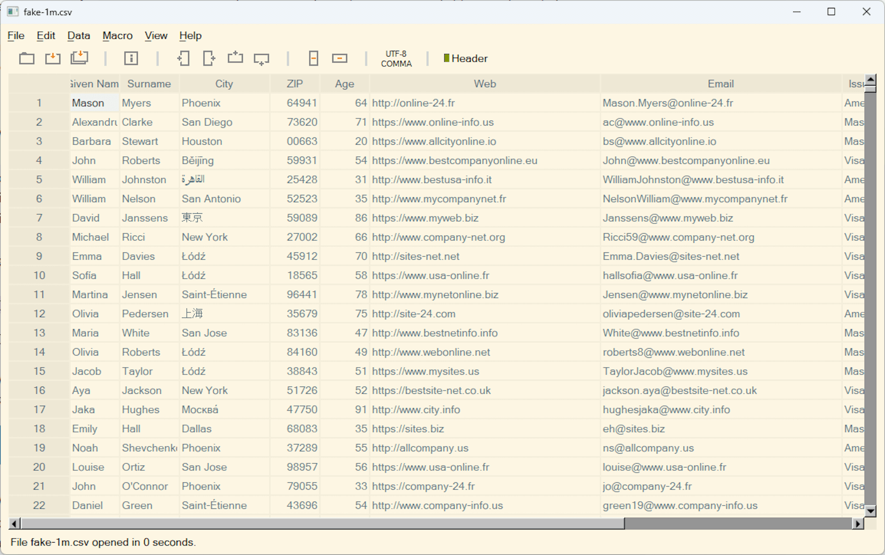Delete the column using the toolbar icon
Viewport: 885px width, 555px height.
(x=313, y=58)
